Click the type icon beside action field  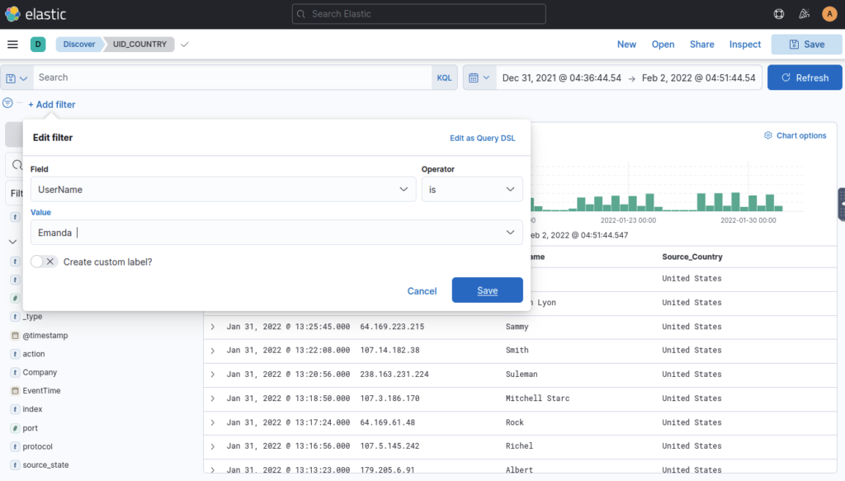point(15,354)
